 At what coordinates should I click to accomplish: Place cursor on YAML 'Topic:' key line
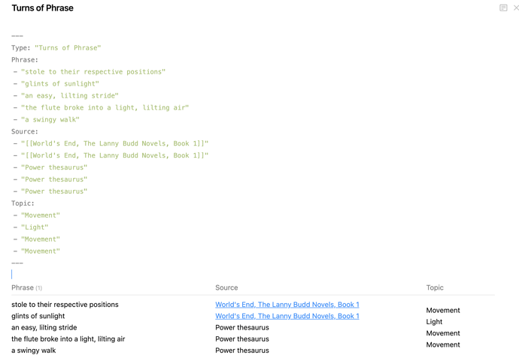[x=23, y=203]
